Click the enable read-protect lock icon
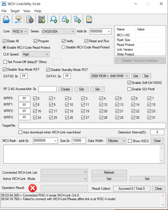The image size is (168, 210). click(65, 19)
